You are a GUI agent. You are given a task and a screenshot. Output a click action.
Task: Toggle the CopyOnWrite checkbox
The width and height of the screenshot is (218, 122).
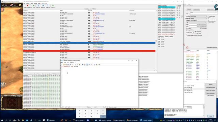[x=187, y=30]
